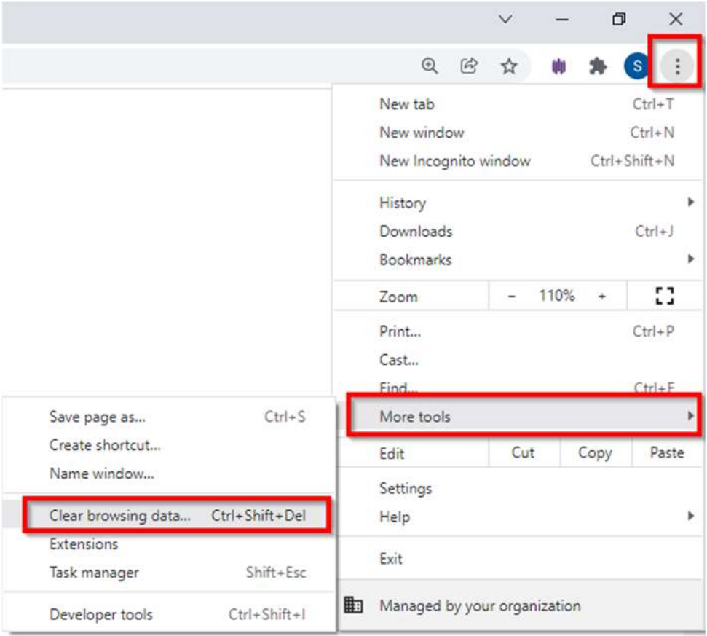This screenshot has height=636, width=707.
Task: Click the bookmark star icon
Action: [509, 67]
